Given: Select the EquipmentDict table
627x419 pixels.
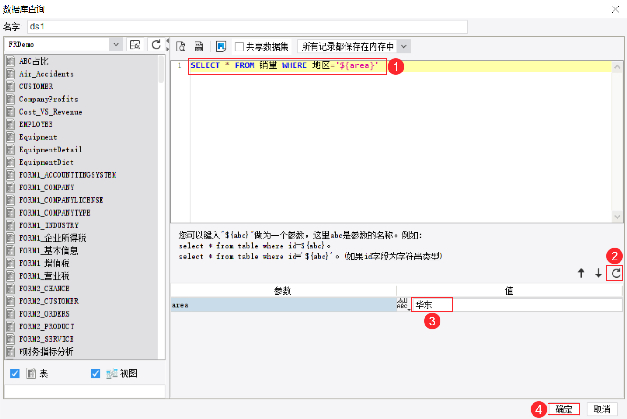Looking at the screenshot, I should (x=46, y=162).
